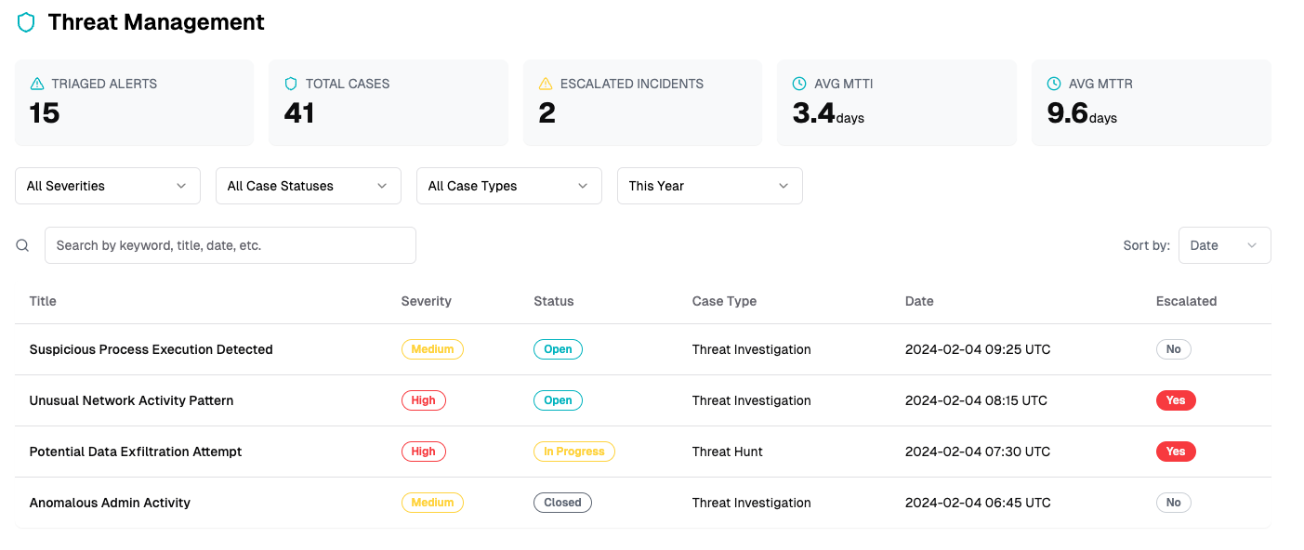Screen dimensions: 1304x550
Task: Click the Escalated Incidents warning icon
Action: [546, 84]
